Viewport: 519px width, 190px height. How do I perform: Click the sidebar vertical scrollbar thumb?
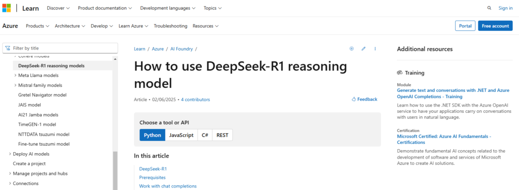click(x=115, y=171)
